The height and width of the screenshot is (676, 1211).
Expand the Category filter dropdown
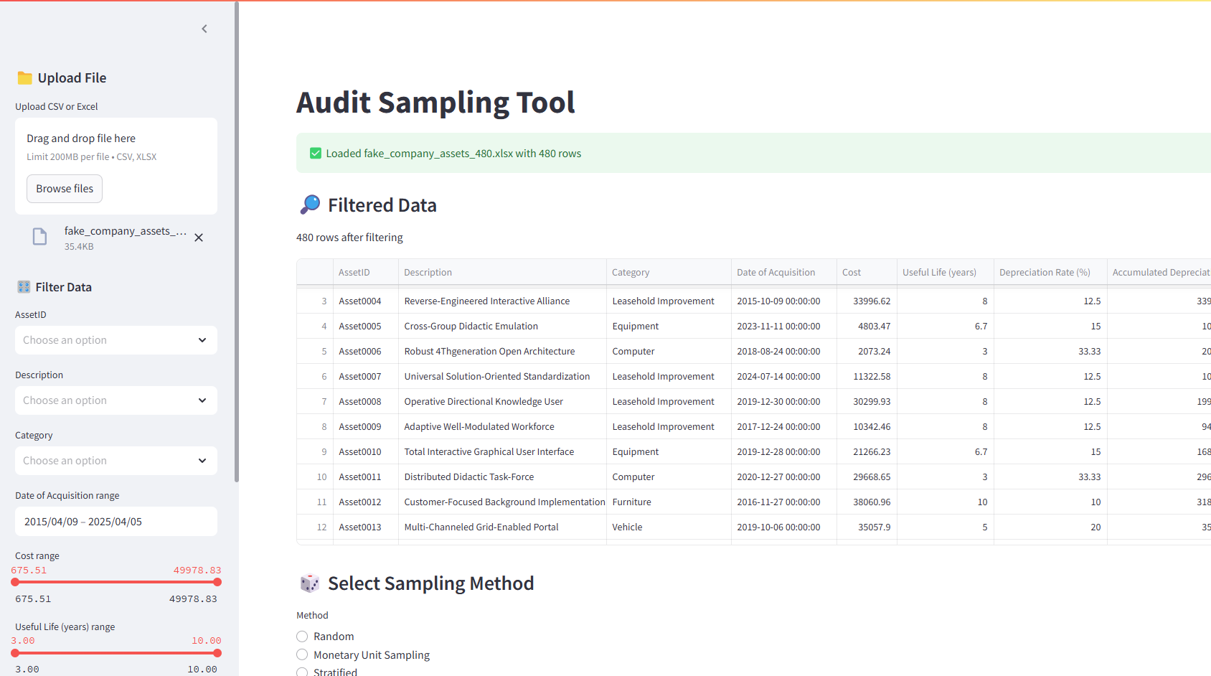pos(116,461)
